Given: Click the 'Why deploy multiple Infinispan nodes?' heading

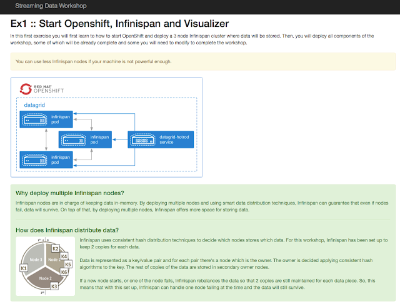Looking at the screenshot, I should (69, 193).
